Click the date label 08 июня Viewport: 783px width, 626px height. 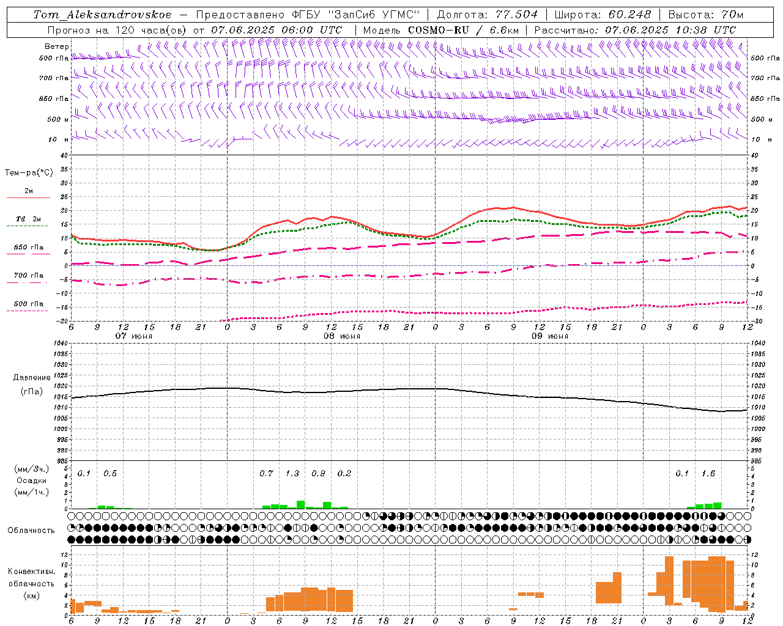[342, 336]
